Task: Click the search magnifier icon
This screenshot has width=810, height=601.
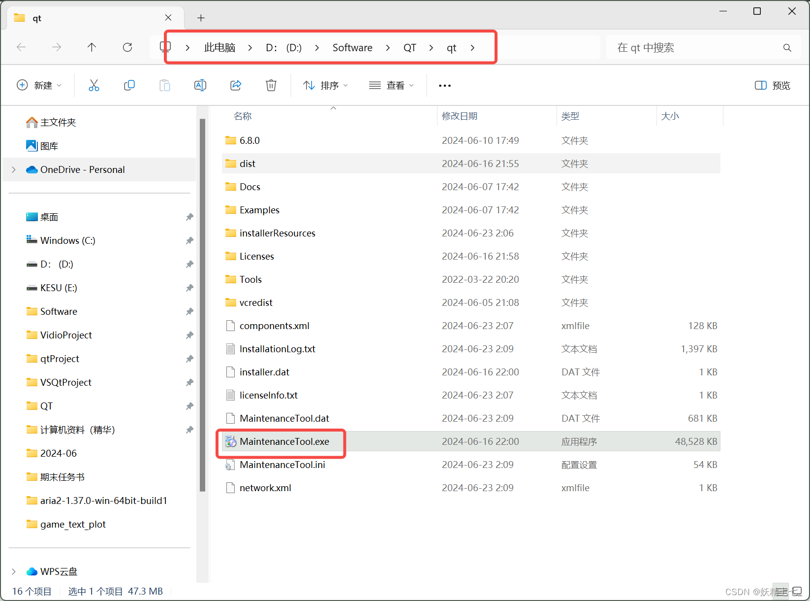Action: point(787,48)
